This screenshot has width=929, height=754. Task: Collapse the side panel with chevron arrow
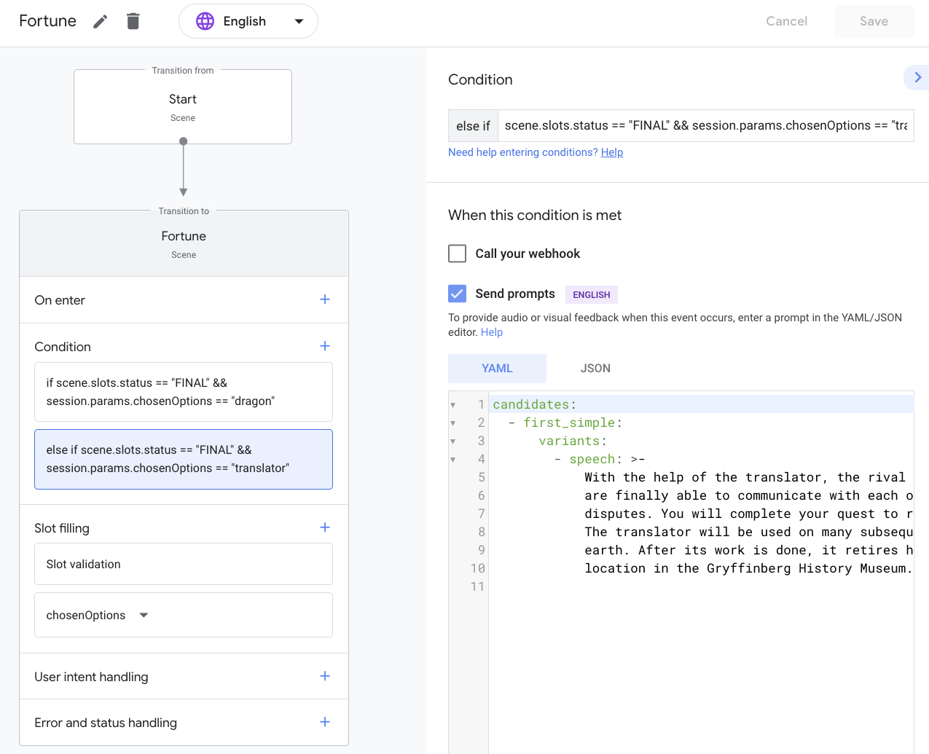tap(917, 77)
